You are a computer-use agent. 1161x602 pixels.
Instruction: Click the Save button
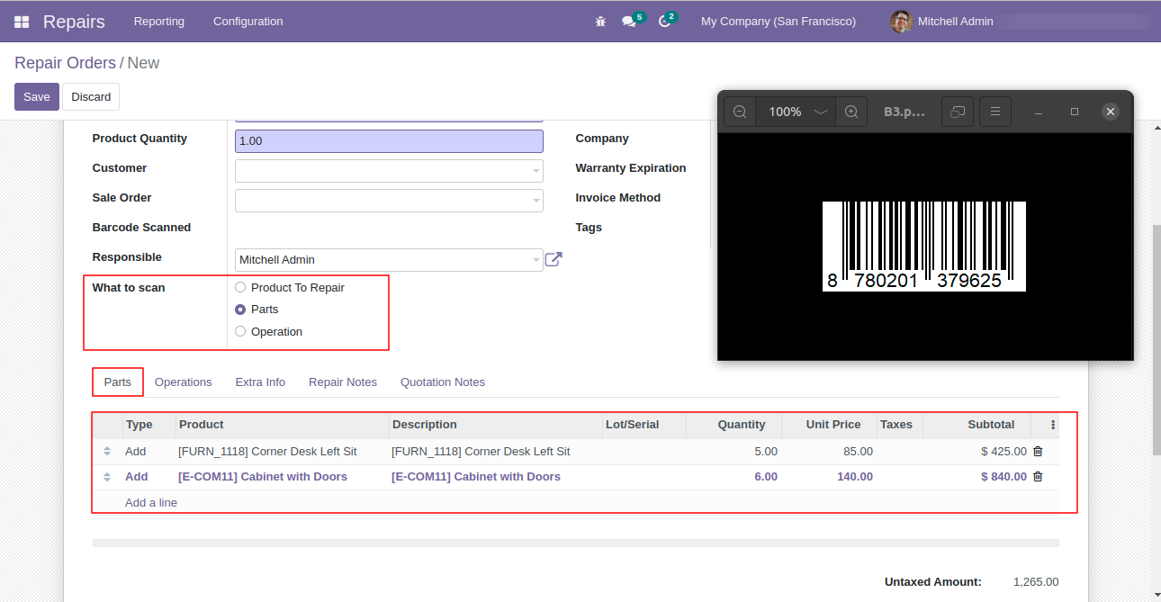pyautogui.click(x=37, y=97)
